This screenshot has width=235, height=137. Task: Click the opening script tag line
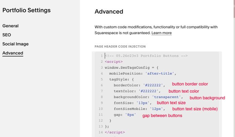113,61
